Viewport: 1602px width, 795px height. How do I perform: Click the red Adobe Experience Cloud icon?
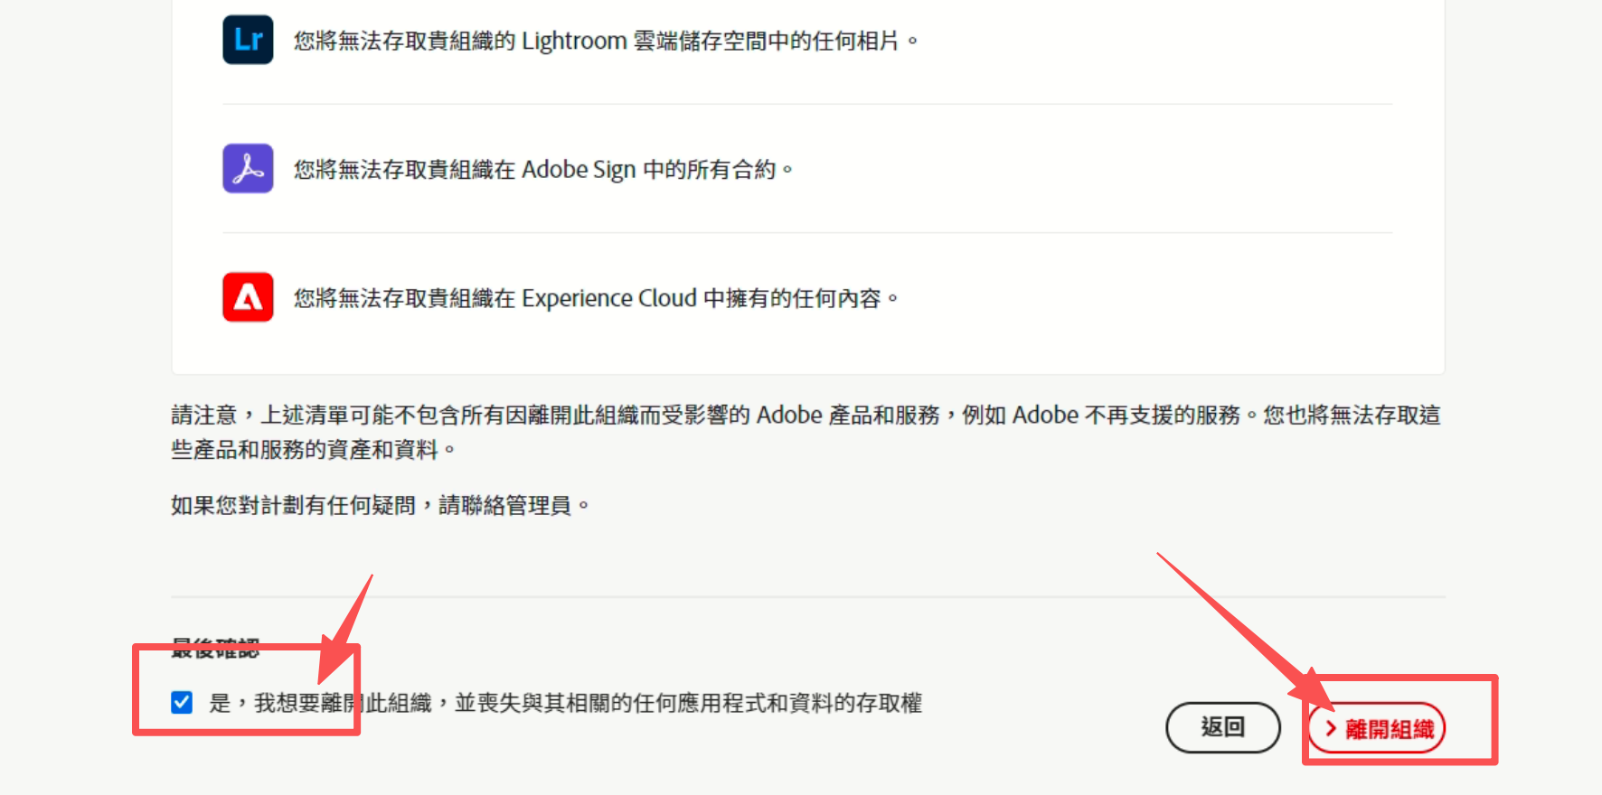(248, 297)
